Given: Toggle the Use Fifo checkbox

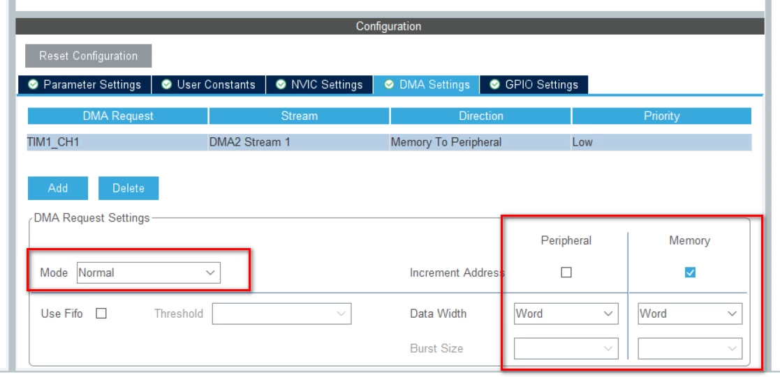Looking at the screenshot, I should [101, 314].
